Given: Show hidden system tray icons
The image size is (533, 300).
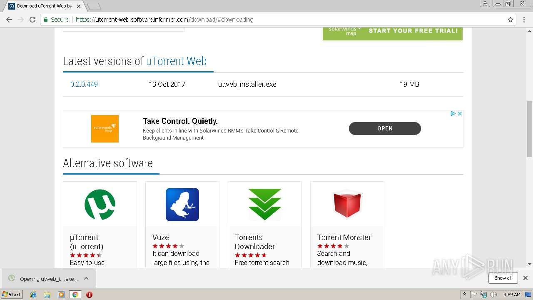Looking at the screenshot, I should pyautogui.click(x=465, y=295).
